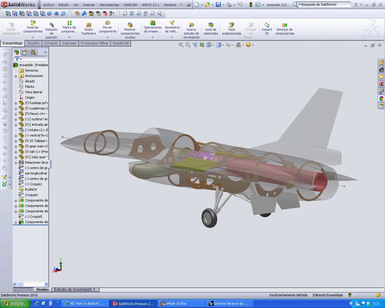
Task: Click the Zoom to Fit magnifier icon
Action: pos(181,45)
